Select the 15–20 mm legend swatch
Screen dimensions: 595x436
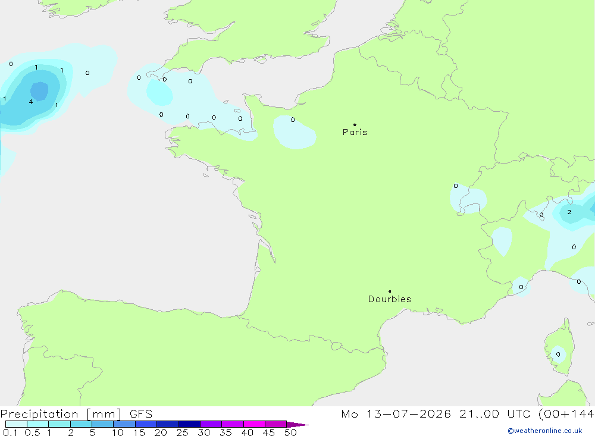(x=146, y=424)
